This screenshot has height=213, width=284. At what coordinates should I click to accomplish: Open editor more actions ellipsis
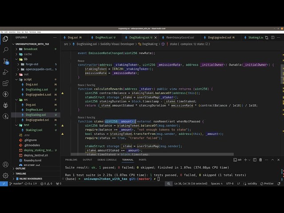tap(279, 37)
